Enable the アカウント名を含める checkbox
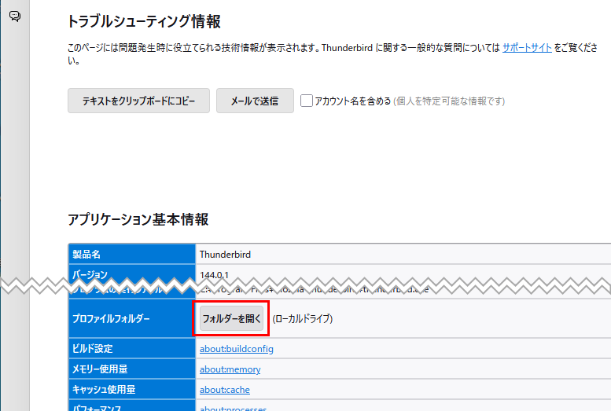The image size is (611, 411). coord(307,101)
